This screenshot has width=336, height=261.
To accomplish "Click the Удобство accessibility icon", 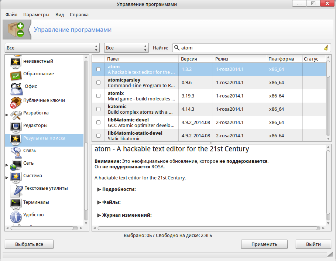I will point(16,216).
